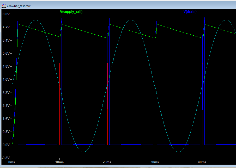Click the 2.4V vertical axis label
Image resolution: width=236 pixels, height=168 pixels.
coord(6,106)
